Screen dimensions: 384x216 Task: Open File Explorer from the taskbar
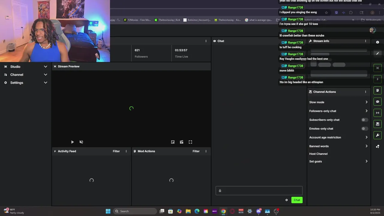pyautogui.click(x=188, y=211)
